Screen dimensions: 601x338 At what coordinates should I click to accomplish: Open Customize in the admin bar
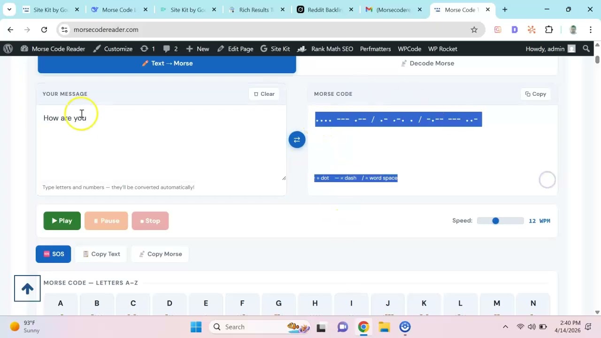pyautogui.click(x=113, y=49)
